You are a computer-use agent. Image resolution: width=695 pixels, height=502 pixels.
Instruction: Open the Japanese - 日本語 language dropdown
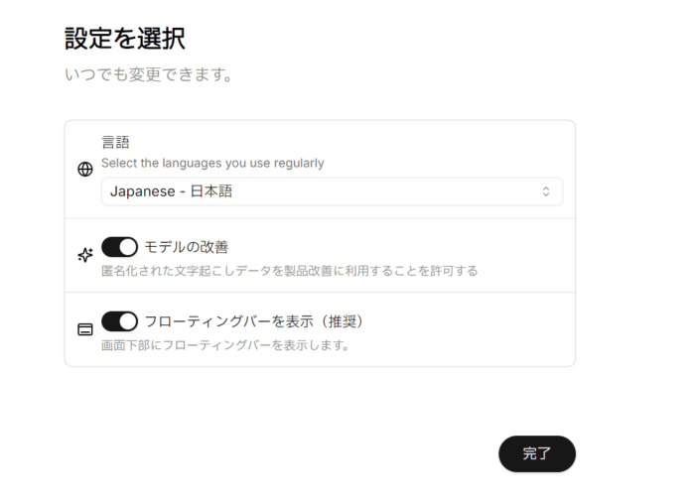[x=332, y=191]
